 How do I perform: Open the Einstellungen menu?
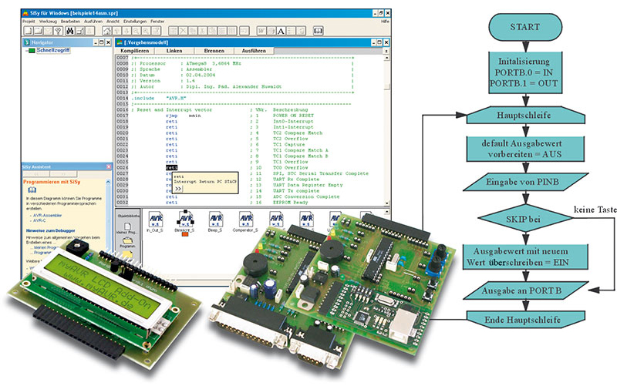pos(135,22)
